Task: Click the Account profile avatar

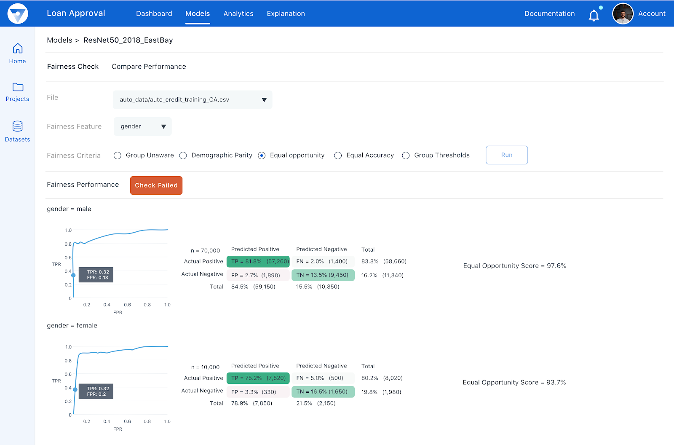Action: pos(623,13)
